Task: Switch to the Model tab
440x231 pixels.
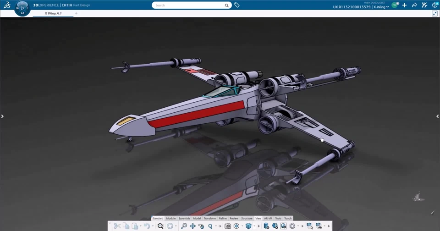Action: click(x=197, y=218)
